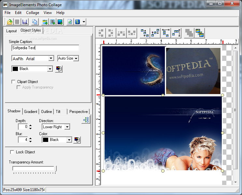Increase the Depth stepper value
The width and height of the screenshot is (242, 195).
(30, 125)
